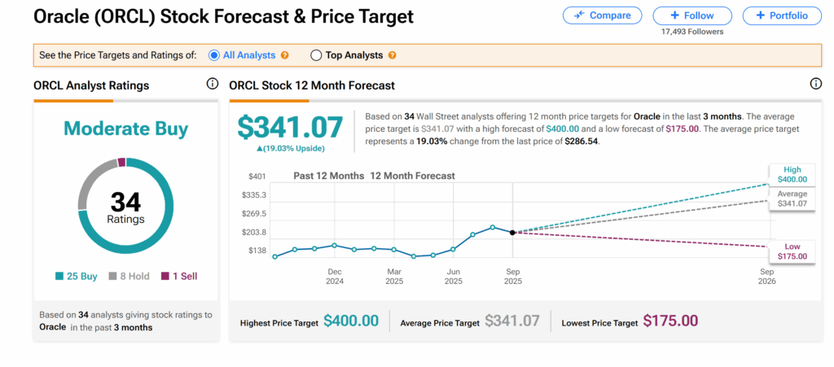Open the Compare button
This screenshot has width=834, height=367.
pyautogui.click(x=601, y=15)
